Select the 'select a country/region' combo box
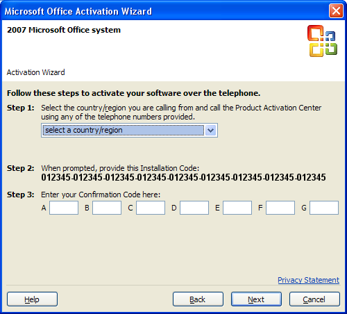Image resolution: width=347 pixels, height=314 pixels. coord(129,131)
